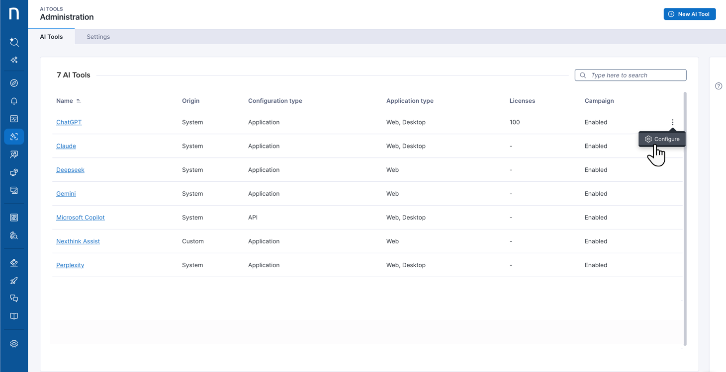The width and height of the screenshot is (726, 372).
Task: Open the ChatGPT row three-dot menu
Action: [672, 122]
